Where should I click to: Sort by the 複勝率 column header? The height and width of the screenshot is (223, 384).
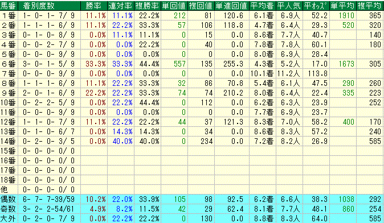[x=148, y=6]
